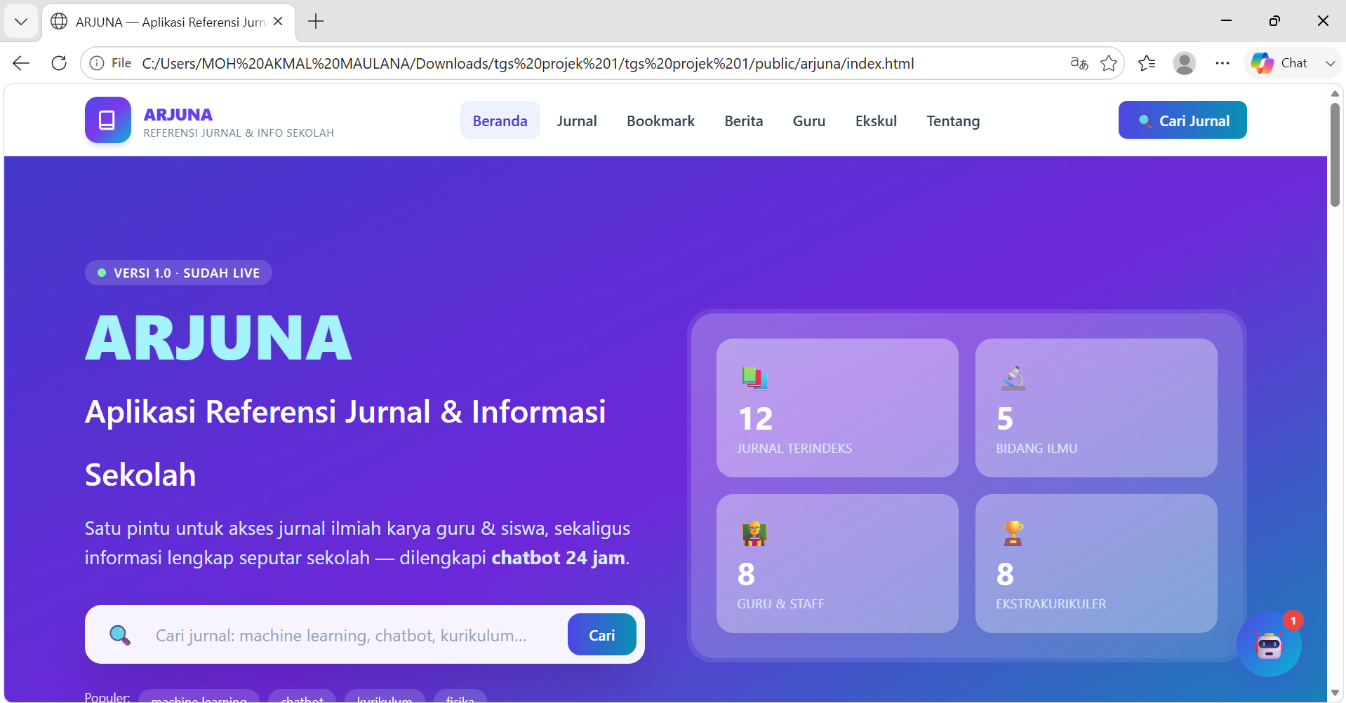Open the Guru nav item
Screen dimensions: 1346x703
(x=809, y=121)
